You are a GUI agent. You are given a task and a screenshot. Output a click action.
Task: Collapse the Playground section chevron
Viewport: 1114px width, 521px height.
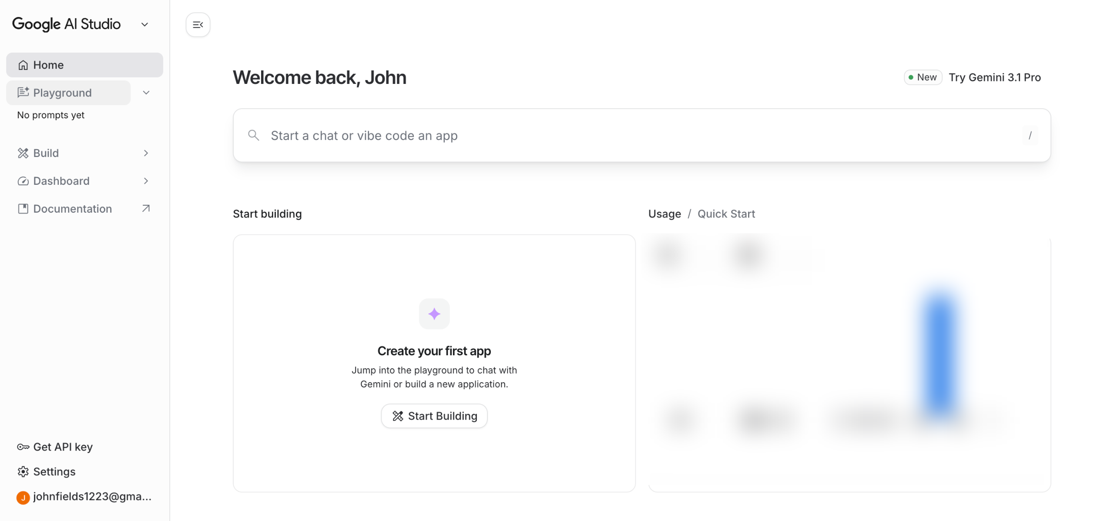(146, 93)
